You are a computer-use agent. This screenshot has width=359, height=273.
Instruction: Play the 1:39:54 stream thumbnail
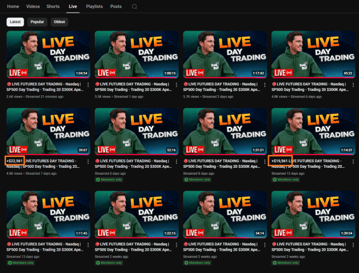tap(314, 214)
